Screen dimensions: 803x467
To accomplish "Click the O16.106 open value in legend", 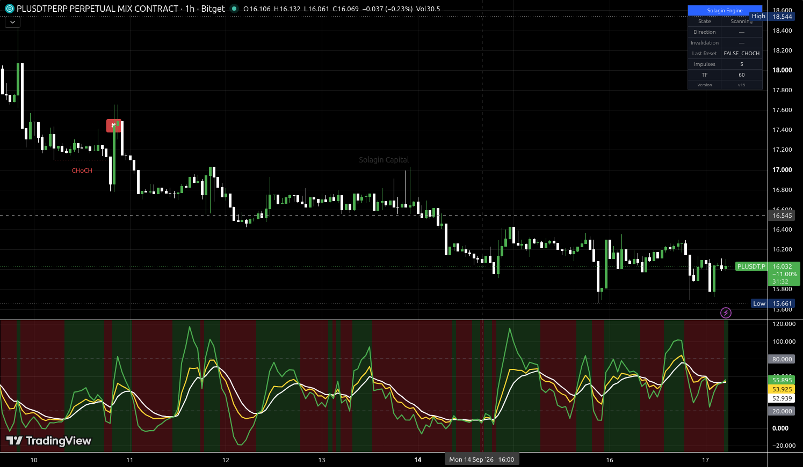I will point(257,9).
